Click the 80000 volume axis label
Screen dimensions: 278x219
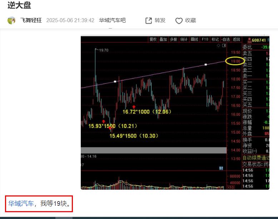pyautogui.click(x=235, y=176)
